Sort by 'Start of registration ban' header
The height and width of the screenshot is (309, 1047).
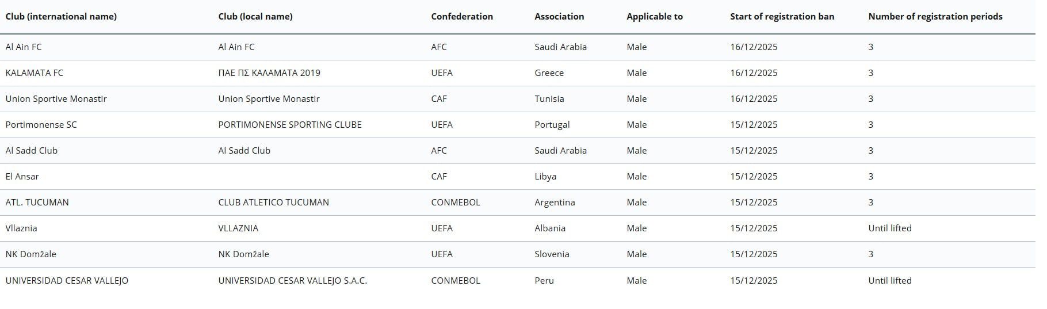782,17
